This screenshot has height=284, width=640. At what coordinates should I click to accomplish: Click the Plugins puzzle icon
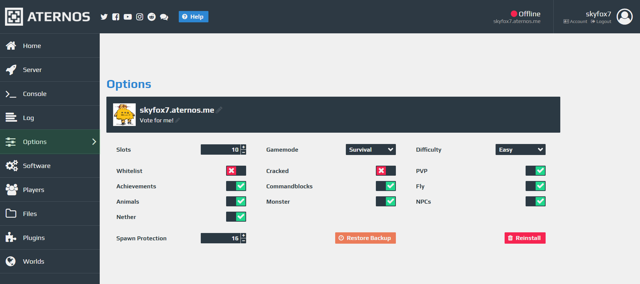[x=11, y=237]
